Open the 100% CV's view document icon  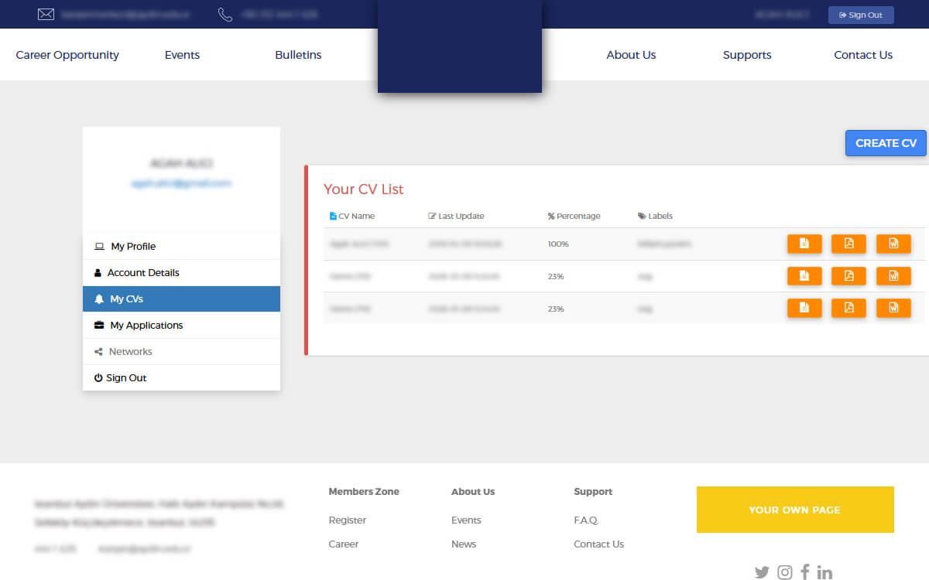tap(804, 244)
